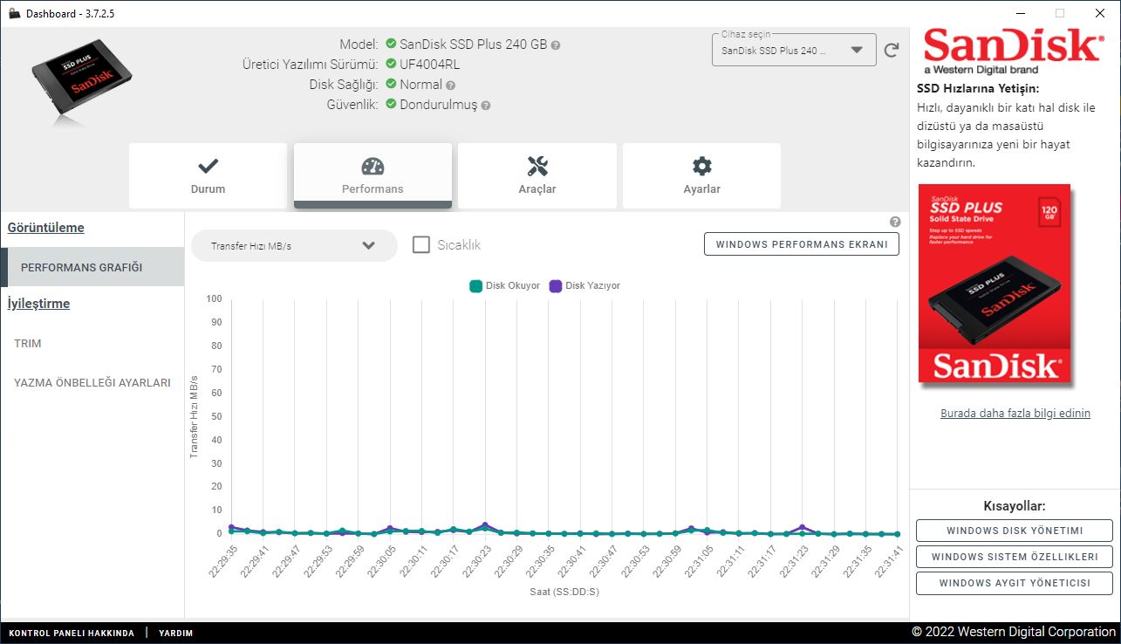Click the Görüntüleme section heading
Screen dimensions: 1121x644
pos(46,228)
